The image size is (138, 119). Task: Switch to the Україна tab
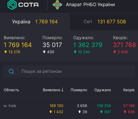pos(35,22)
